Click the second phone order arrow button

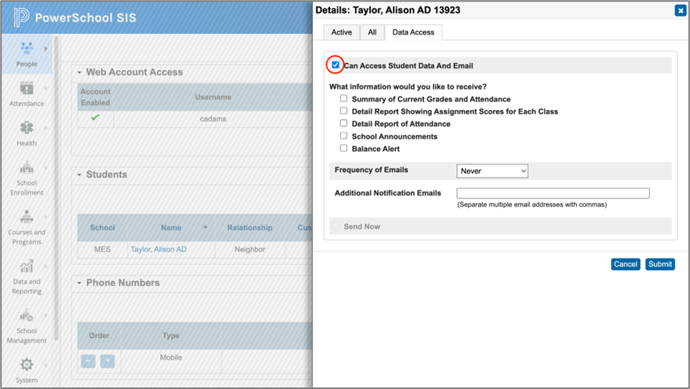point(108,361)
